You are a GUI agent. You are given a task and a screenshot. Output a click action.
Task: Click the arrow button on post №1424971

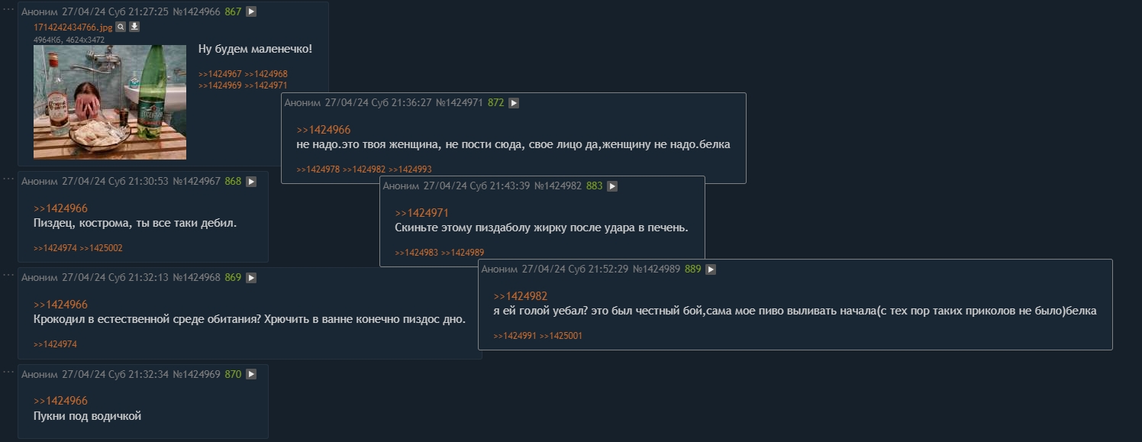514,103
